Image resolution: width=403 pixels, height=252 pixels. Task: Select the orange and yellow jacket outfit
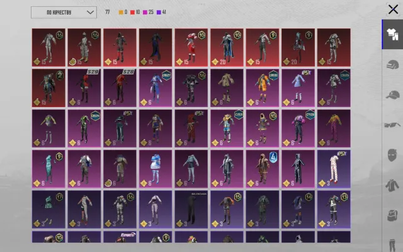point(263,88)
